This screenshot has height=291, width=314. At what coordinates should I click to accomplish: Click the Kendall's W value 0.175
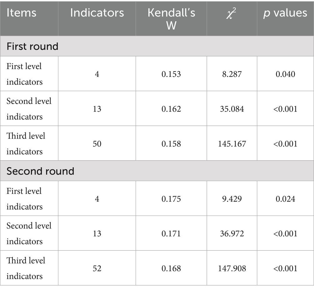click(x=171, y=199)
